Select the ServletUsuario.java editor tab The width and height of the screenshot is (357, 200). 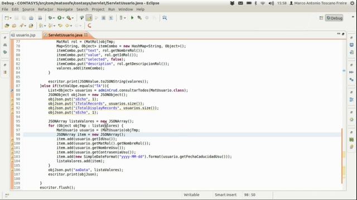65,35
